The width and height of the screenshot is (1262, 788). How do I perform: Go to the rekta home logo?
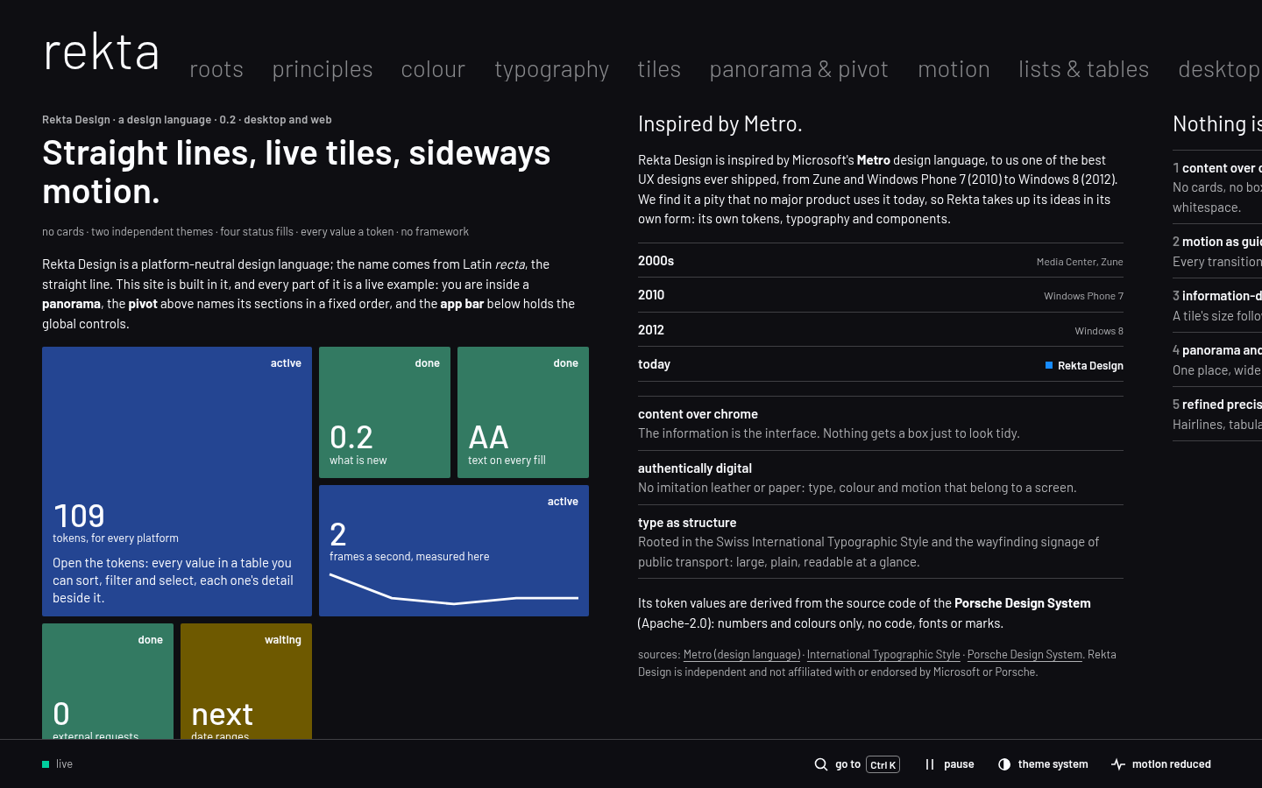[x=102, y=52]
